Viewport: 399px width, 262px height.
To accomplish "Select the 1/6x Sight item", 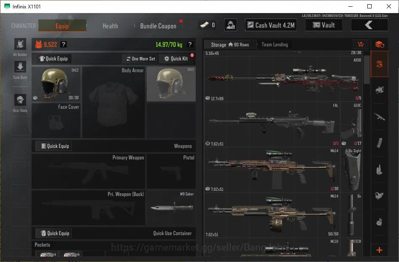I will point(351,169).
